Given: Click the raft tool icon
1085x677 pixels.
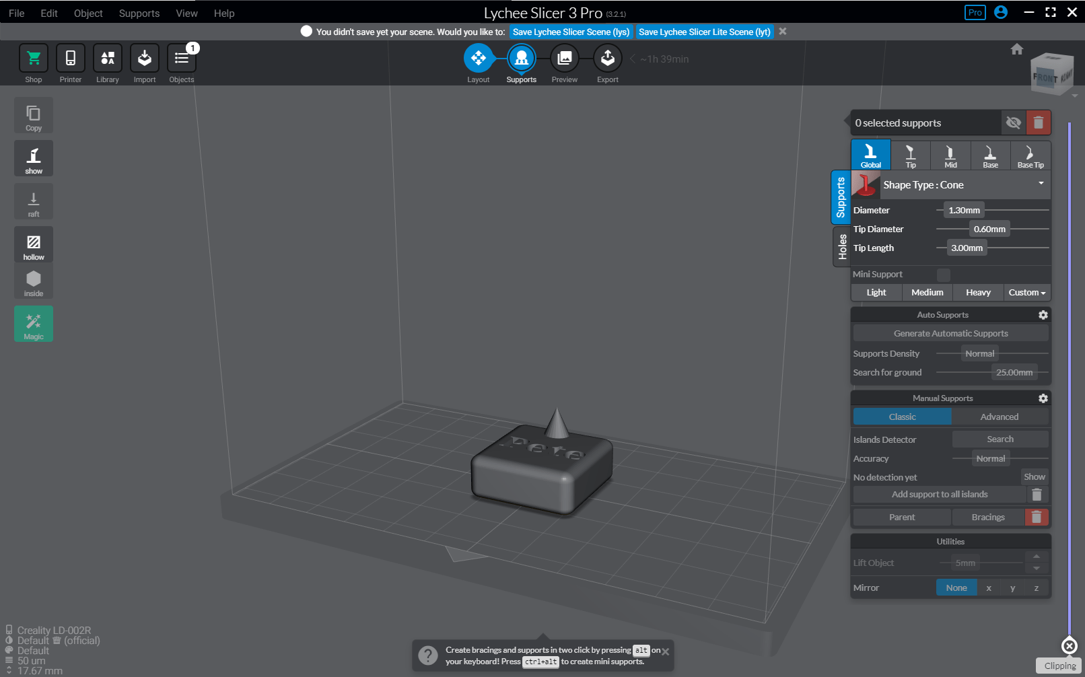Looking at the screenshot, I should 34,202.
